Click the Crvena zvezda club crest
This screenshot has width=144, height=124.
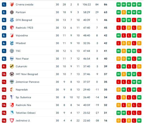click(12, 5)
